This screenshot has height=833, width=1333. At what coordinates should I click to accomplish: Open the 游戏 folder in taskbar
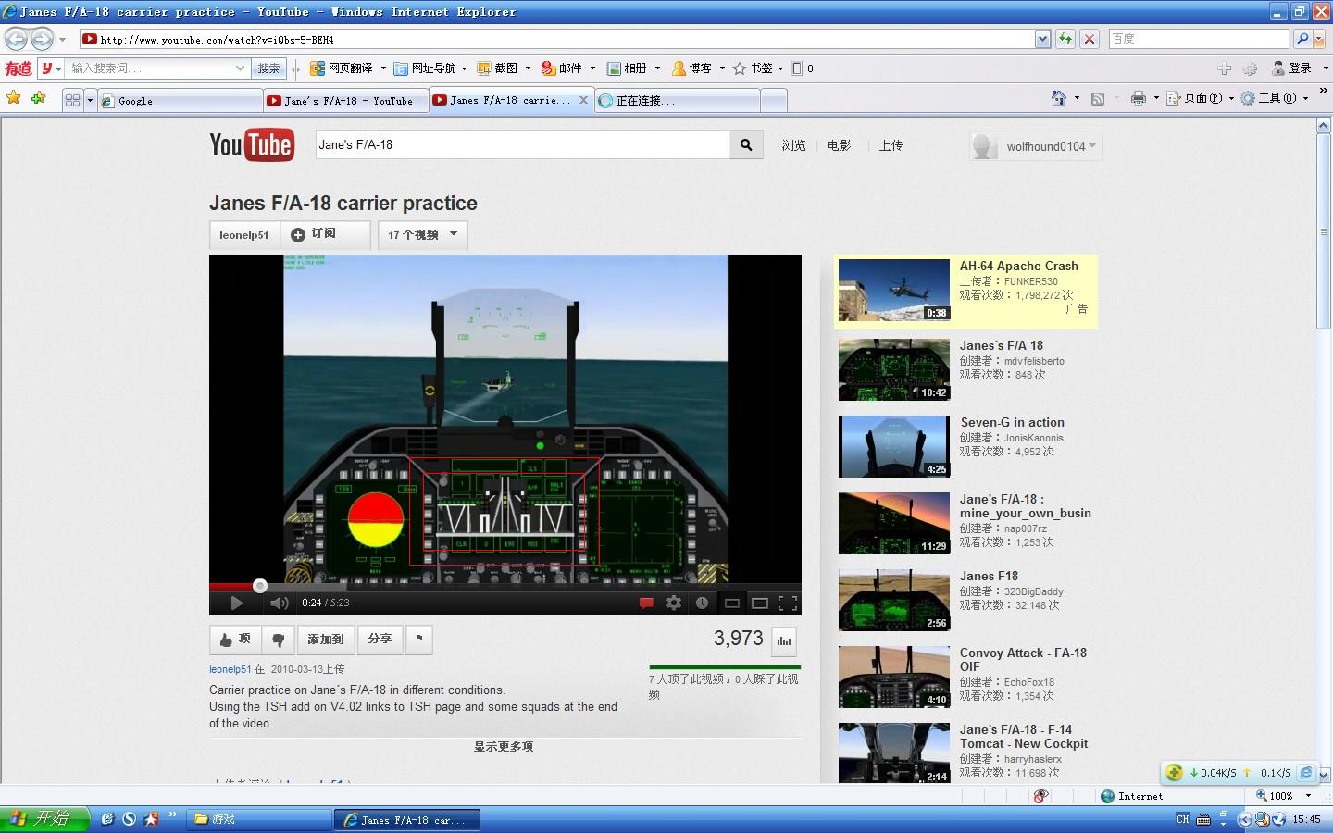pyautogui.click(x=259, y=819)
